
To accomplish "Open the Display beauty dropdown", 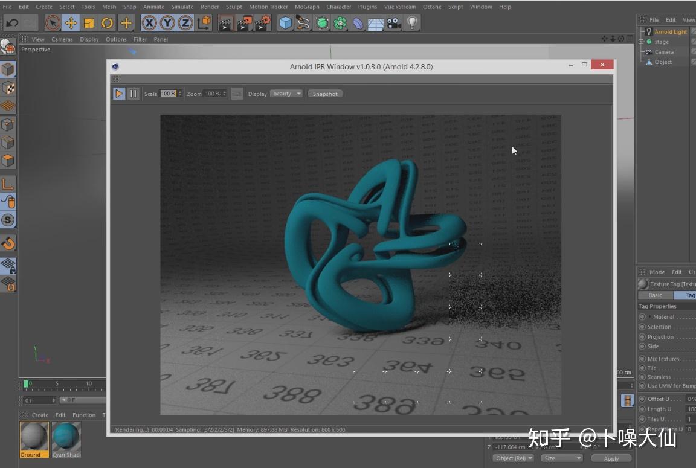I will click(x=286, y=94).
